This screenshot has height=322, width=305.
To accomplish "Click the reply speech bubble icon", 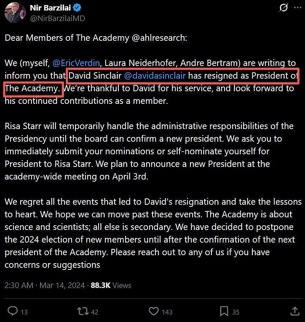I will click(x=13, y=311).
